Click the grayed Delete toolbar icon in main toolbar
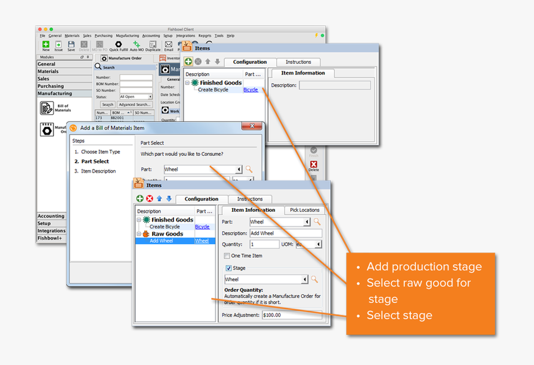This screenshot has height=365, width=534. click(x=84, y=44)
